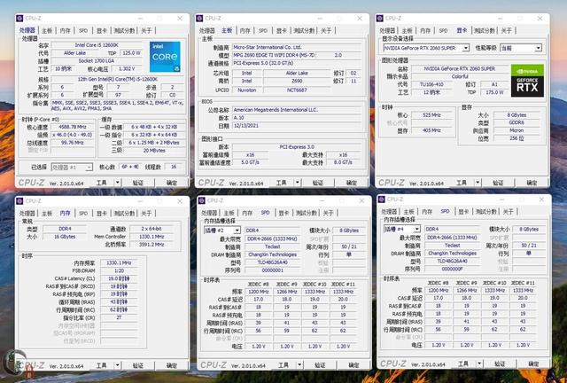Open the 测试分数 tab in the Intel Core i5 window
This screenshot has width=567, height=383.
[x=124, y=31]
